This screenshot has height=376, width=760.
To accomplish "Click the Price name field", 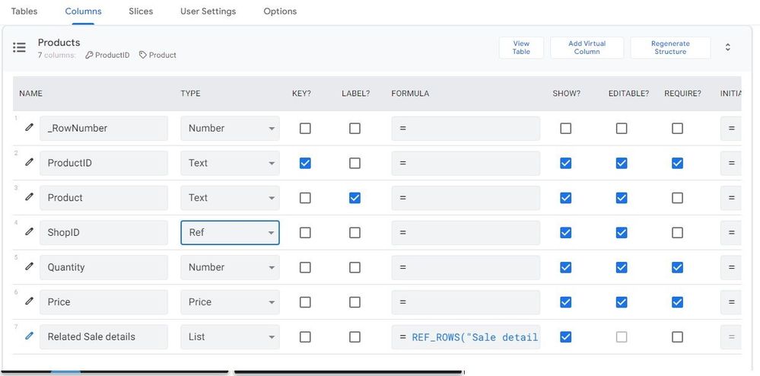I will click(103, 302).
